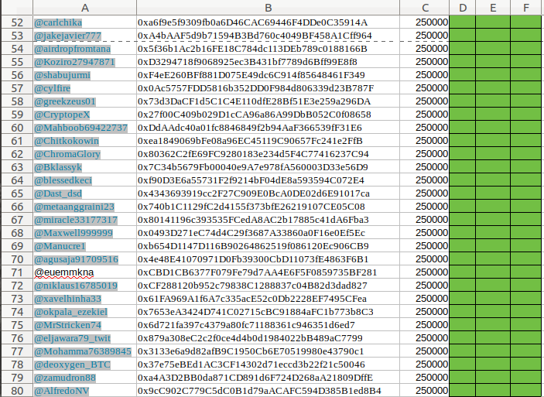The height and width of the screenshot is (397, 544).
Task: Open the @Maxwell999999 link
Action: 74,233
